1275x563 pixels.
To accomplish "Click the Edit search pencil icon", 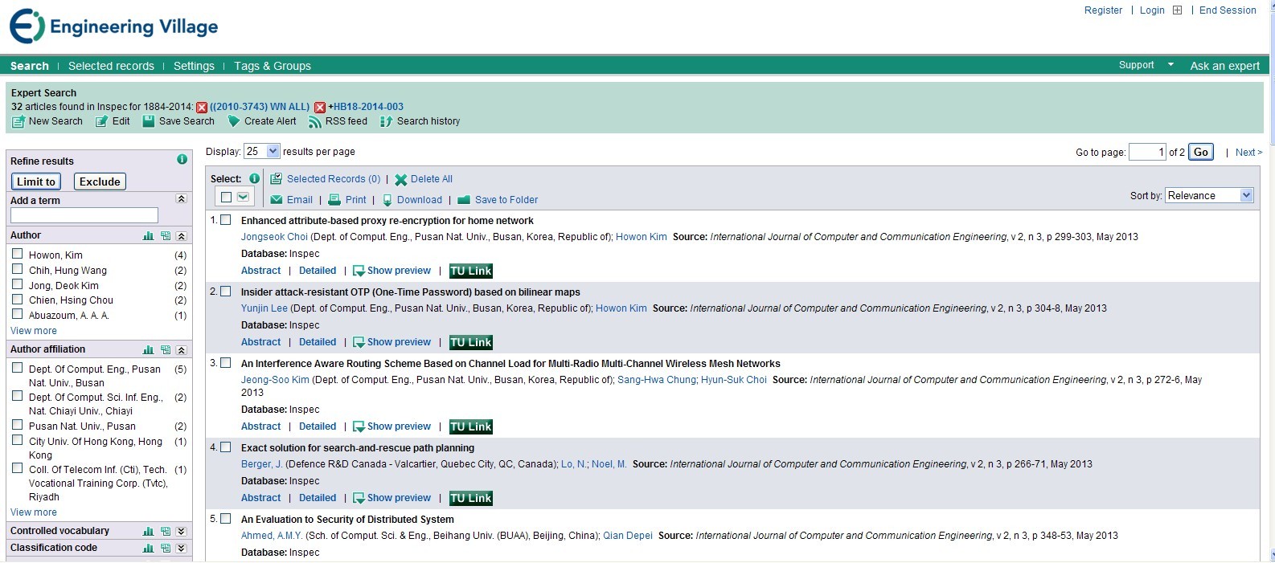I will [101, 121].
